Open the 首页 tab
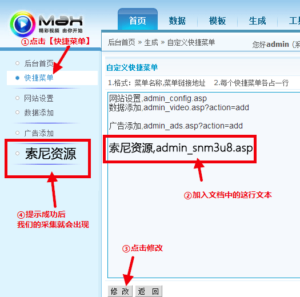This screenshot has height=297, width=300. coord(138,20)
